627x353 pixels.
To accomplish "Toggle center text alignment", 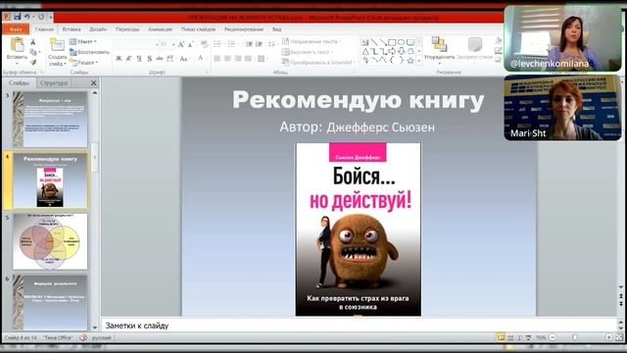I will pyautogui.click(x=227, y=59).
